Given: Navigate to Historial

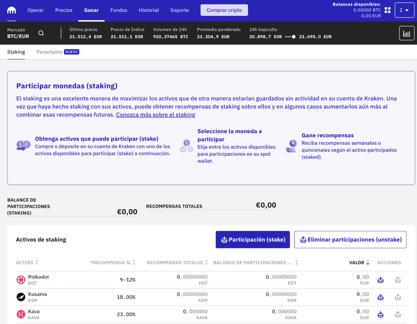Looking at the screenshot, I should coord(149,10).
